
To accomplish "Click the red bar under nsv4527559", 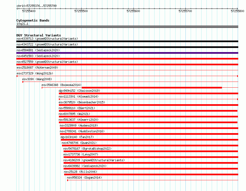I will point(127,64).
